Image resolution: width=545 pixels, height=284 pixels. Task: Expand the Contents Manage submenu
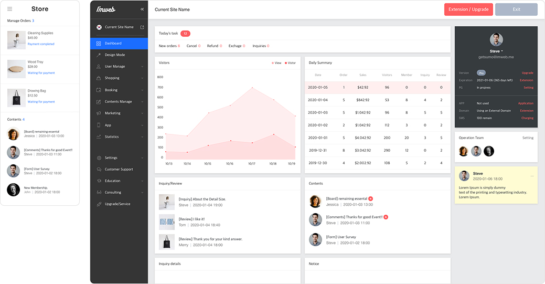tap(142, 102)
